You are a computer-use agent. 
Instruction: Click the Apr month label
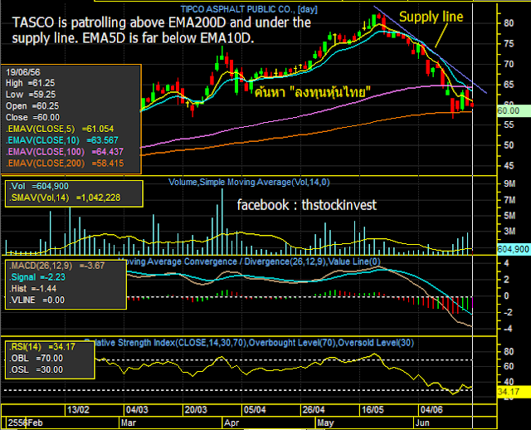pyautogui.click(x=231, y=423)
